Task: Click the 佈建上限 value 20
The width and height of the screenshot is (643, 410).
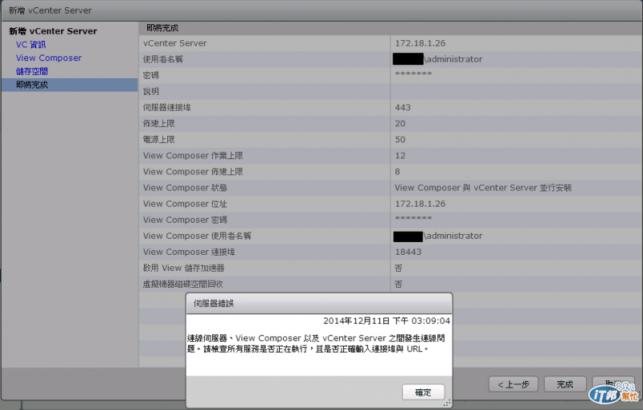Action: coord(400,124)
